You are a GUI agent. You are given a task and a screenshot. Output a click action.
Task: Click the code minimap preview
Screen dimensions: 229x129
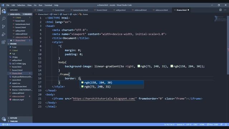pyautogui.click(x=220, y=19)
